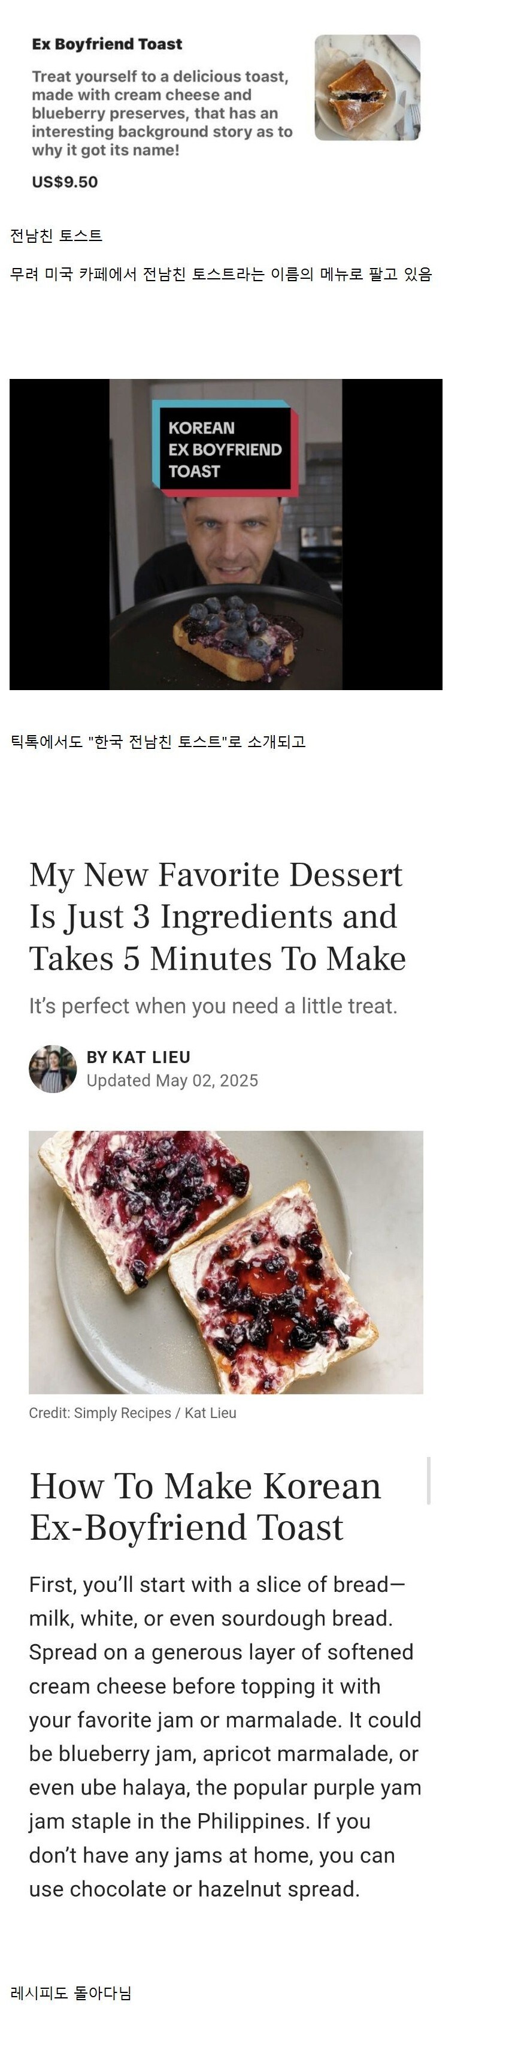Open the Ex Boyfriend Toast menu title
This screenshot has height=2050, width=509.
[107, 44]
